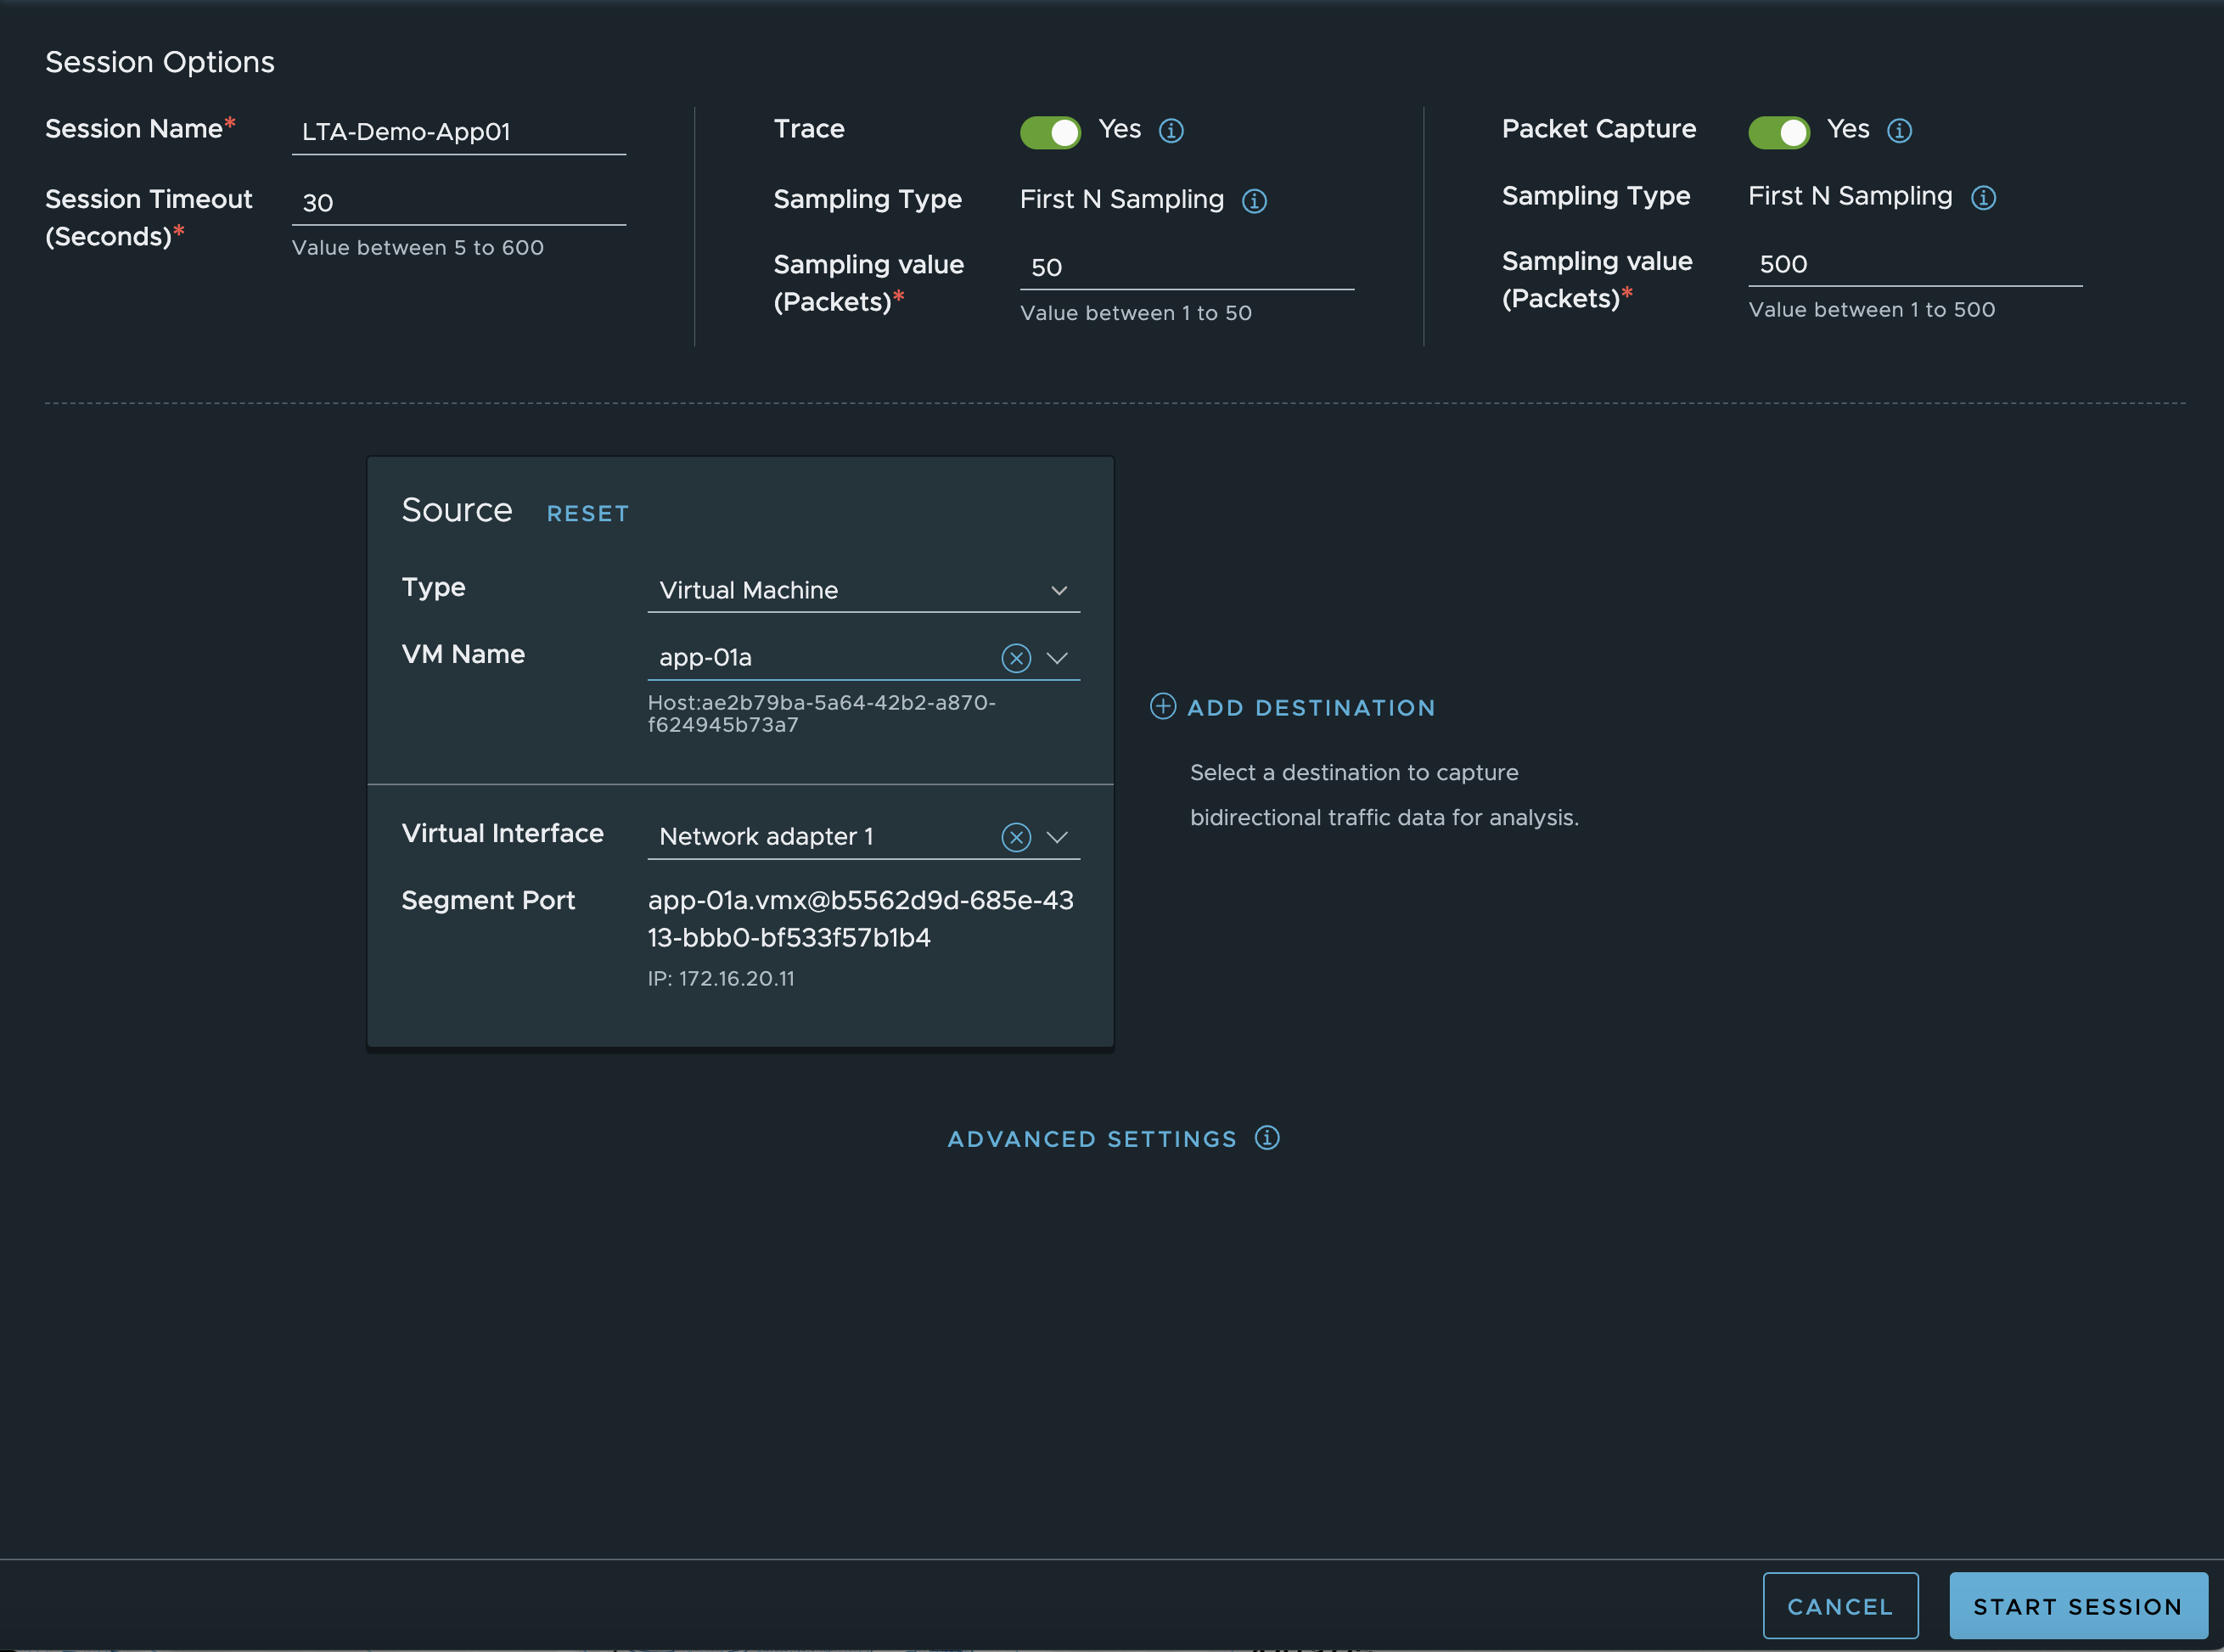Click Trace Sampling Type info icon
The image size is (2224, 1652).
coord(1254,201)
